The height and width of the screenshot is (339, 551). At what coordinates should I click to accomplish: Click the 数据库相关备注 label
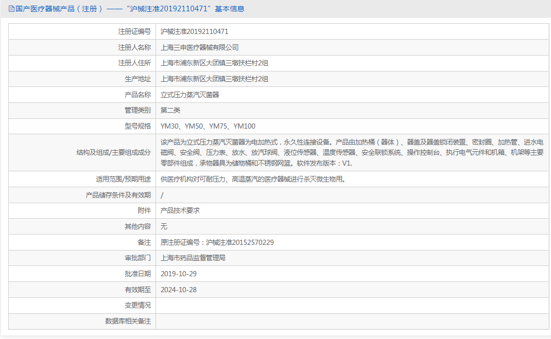(x=128, y=321)
